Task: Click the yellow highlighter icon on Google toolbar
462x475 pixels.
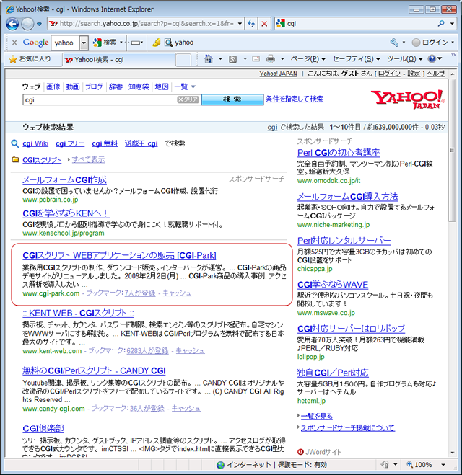Action: pos(157,43)
